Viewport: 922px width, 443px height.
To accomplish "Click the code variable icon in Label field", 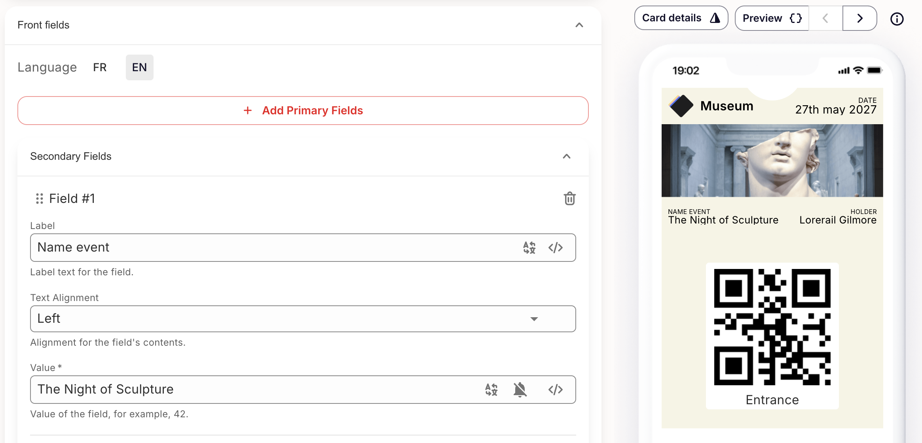I will 556,248.
